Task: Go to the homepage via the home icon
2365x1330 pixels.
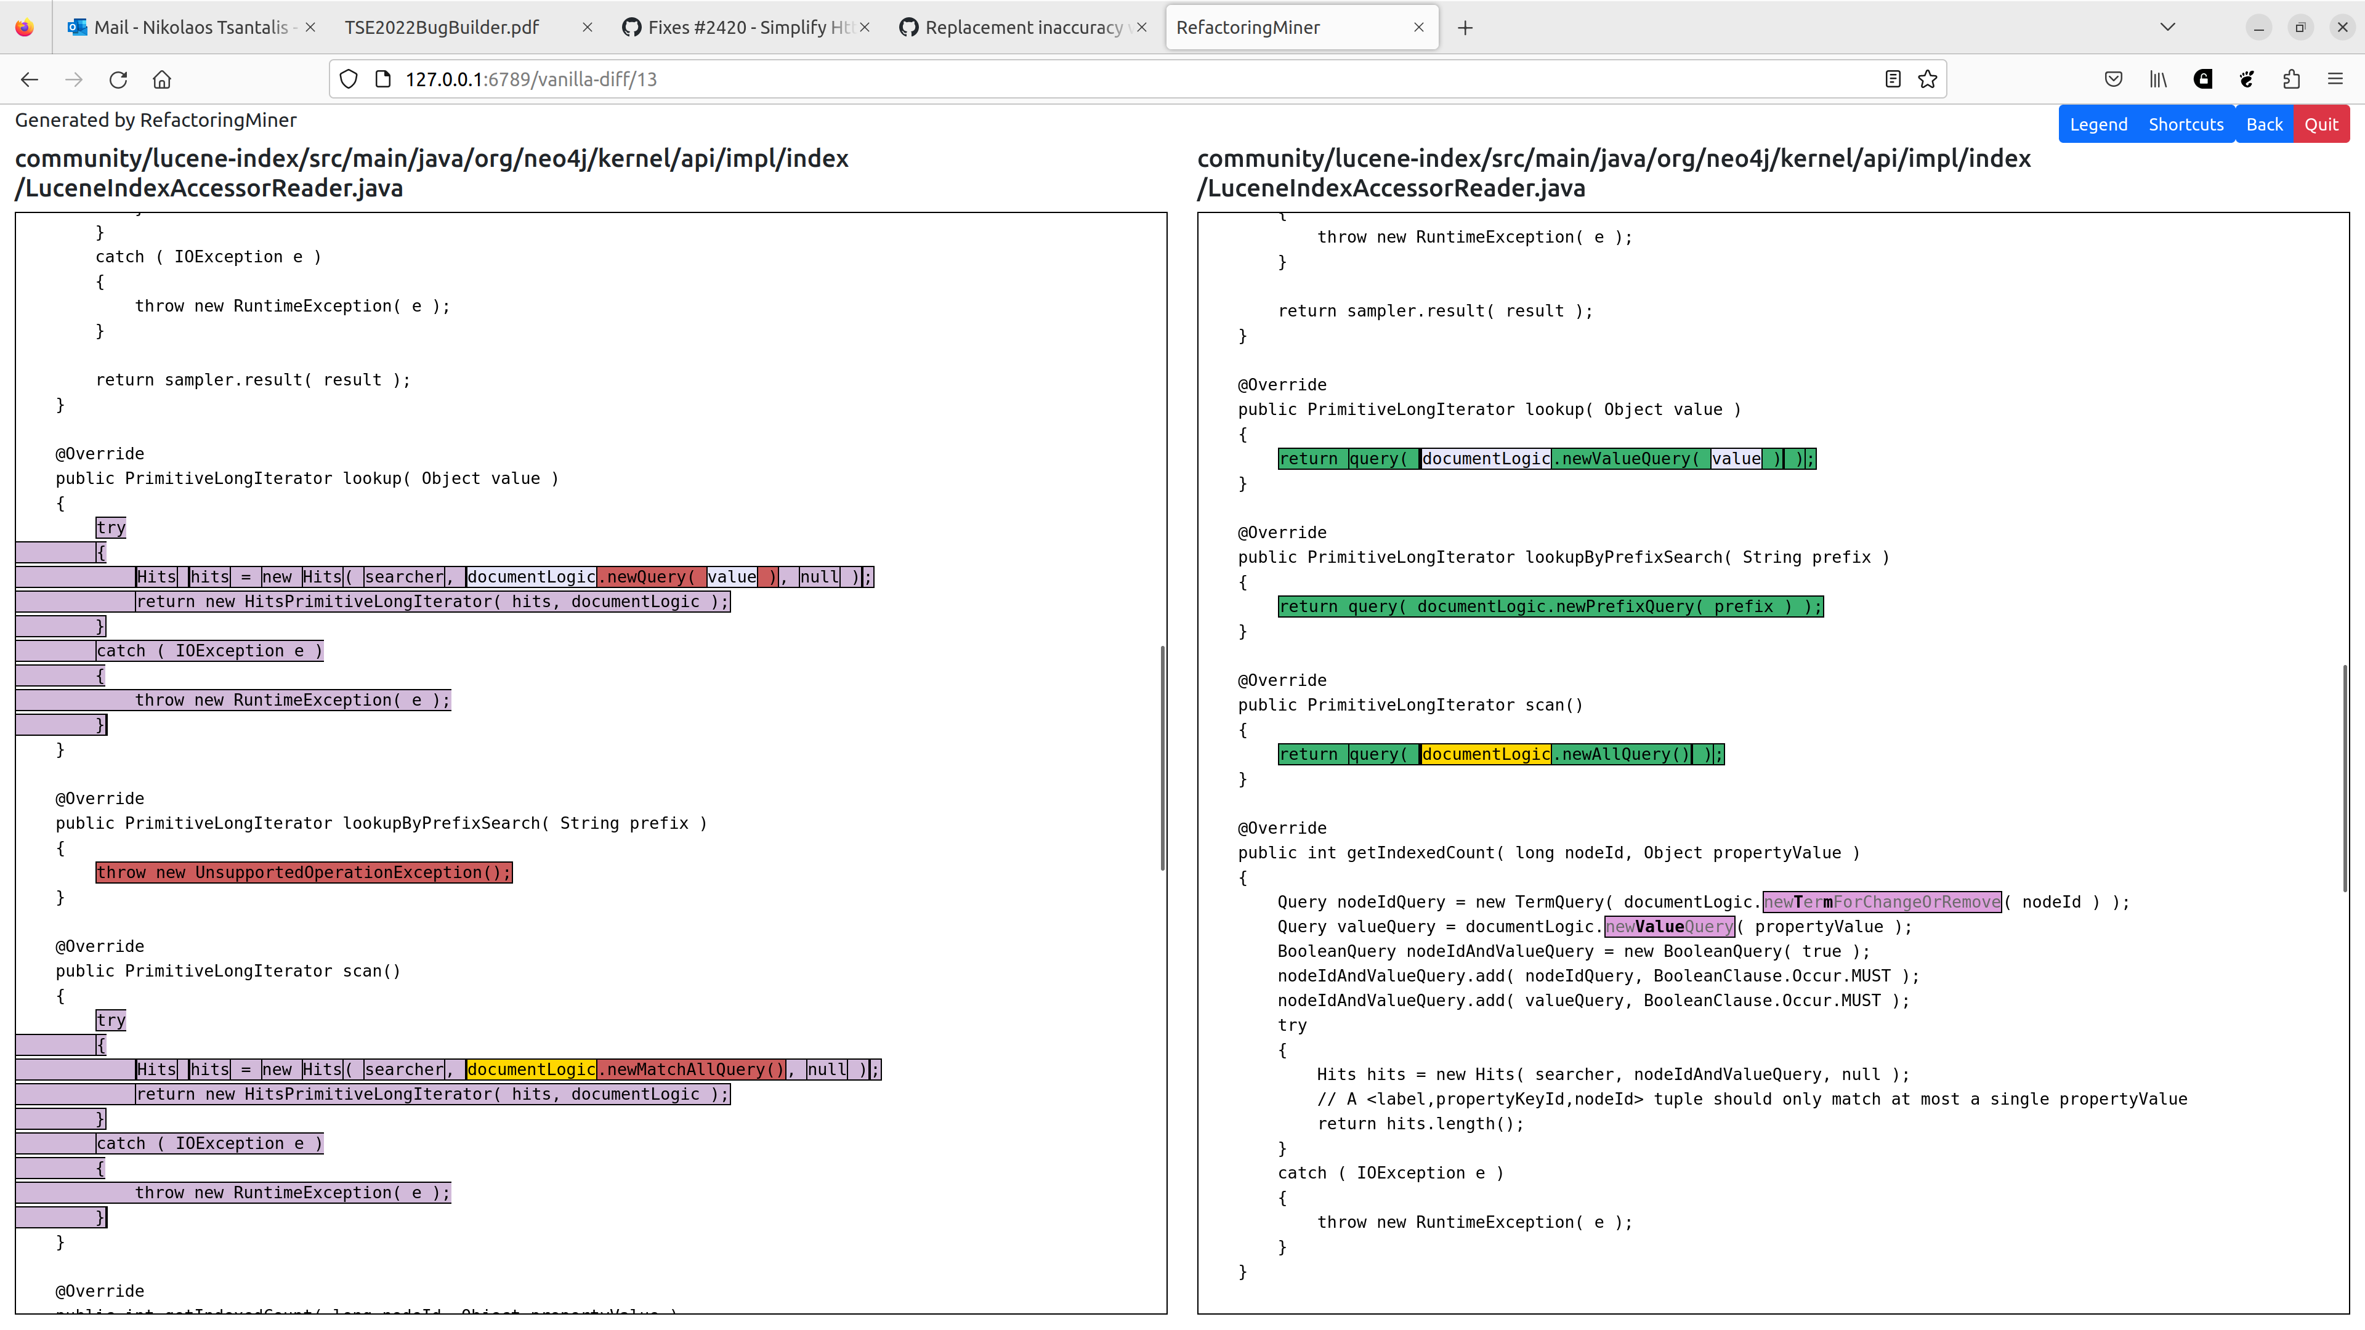Action: (x=163, y=80)
